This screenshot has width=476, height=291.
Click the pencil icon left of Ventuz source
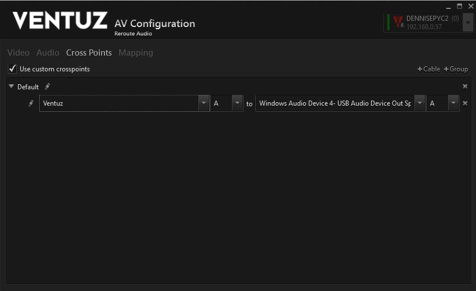pos(31,103)
